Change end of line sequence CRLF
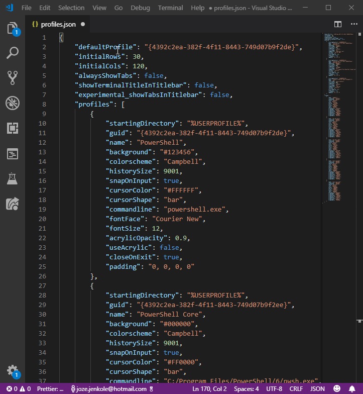 click(x=296, y=389)
